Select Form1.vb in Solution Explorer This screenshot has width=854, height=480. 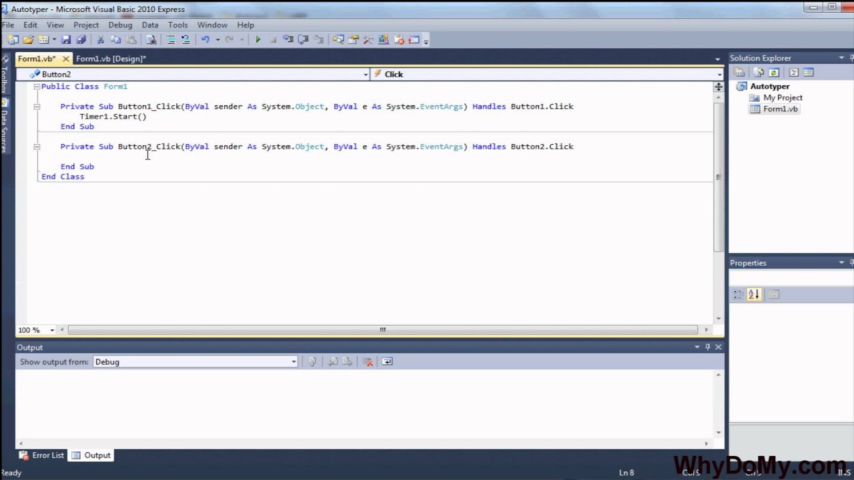point(780,109)
